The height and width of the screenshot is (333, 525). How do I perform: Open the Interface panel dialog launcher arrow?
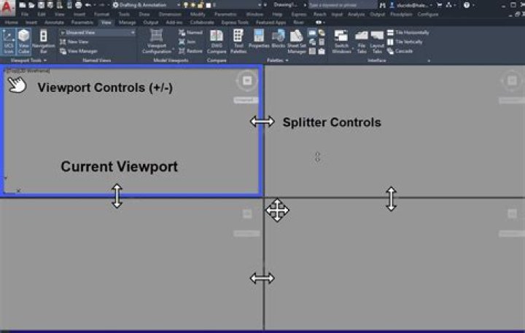(x=429, y=61)
